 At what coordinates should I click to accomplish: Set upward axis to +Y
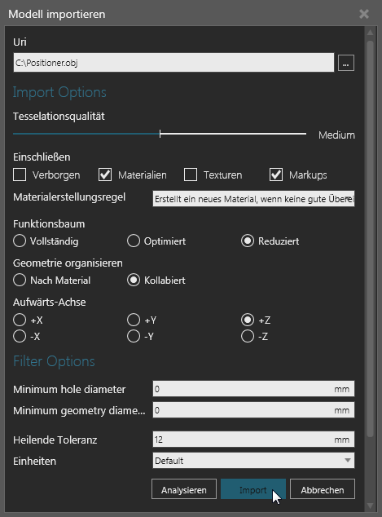(134, 320)
